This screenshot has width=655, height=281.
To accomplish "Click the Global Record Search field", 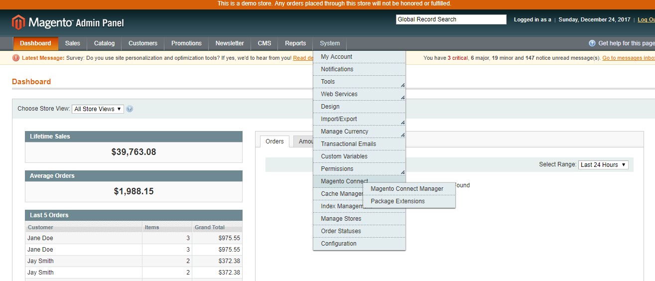I will pos(451,19).
